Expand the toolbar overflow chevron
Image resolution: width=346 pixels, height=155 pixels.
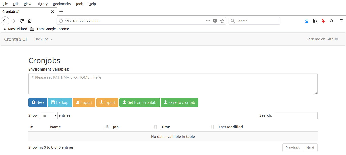[331, 21]
